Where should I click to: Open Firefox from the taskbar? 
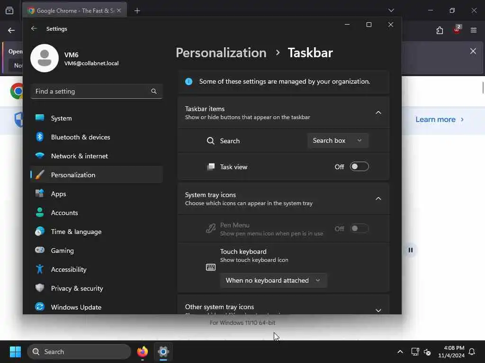point(142,352)
